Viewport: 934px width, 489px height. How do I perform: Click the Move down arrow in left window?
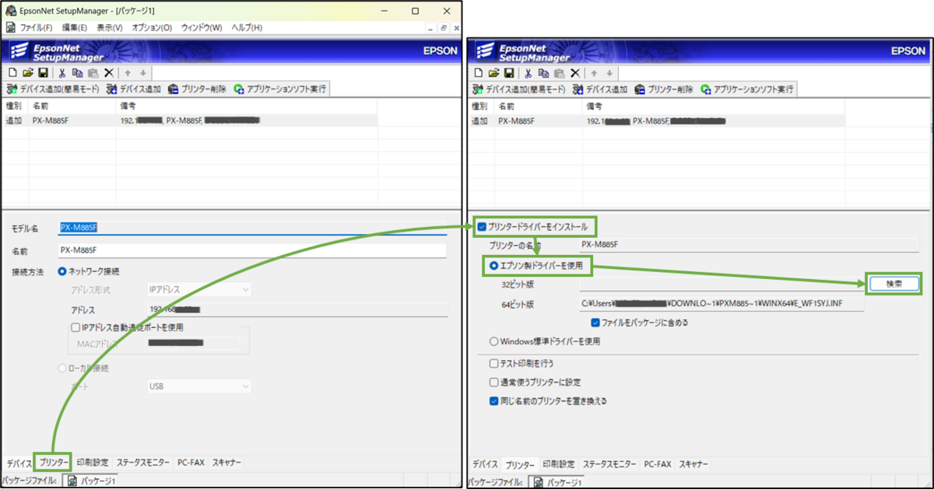coord(142,72)
